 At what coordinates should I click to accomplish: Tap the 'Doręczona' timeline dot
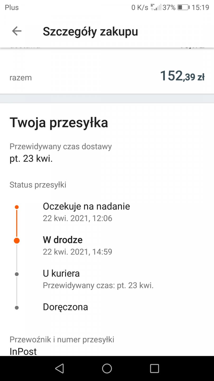click(x=17, y=308)
